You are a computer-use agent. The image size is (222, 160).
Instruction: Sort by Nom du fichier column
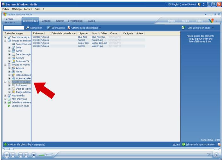tap(100, 33)
